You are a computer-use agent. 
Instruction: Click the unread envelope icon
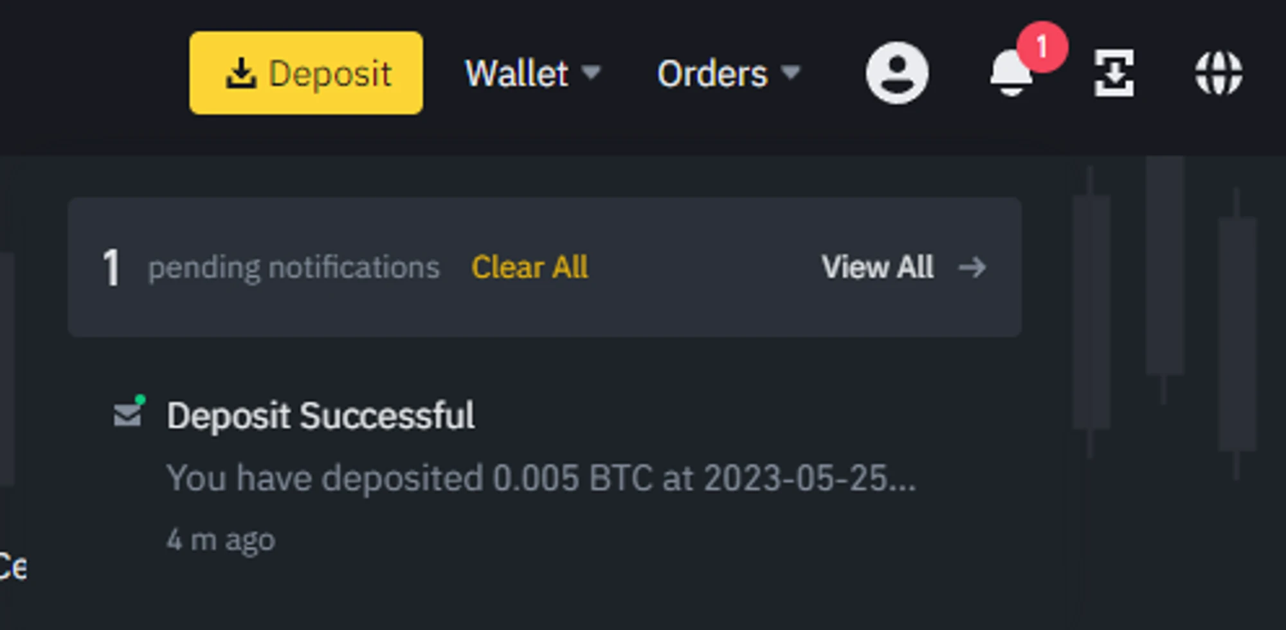(x=128, y=413)
